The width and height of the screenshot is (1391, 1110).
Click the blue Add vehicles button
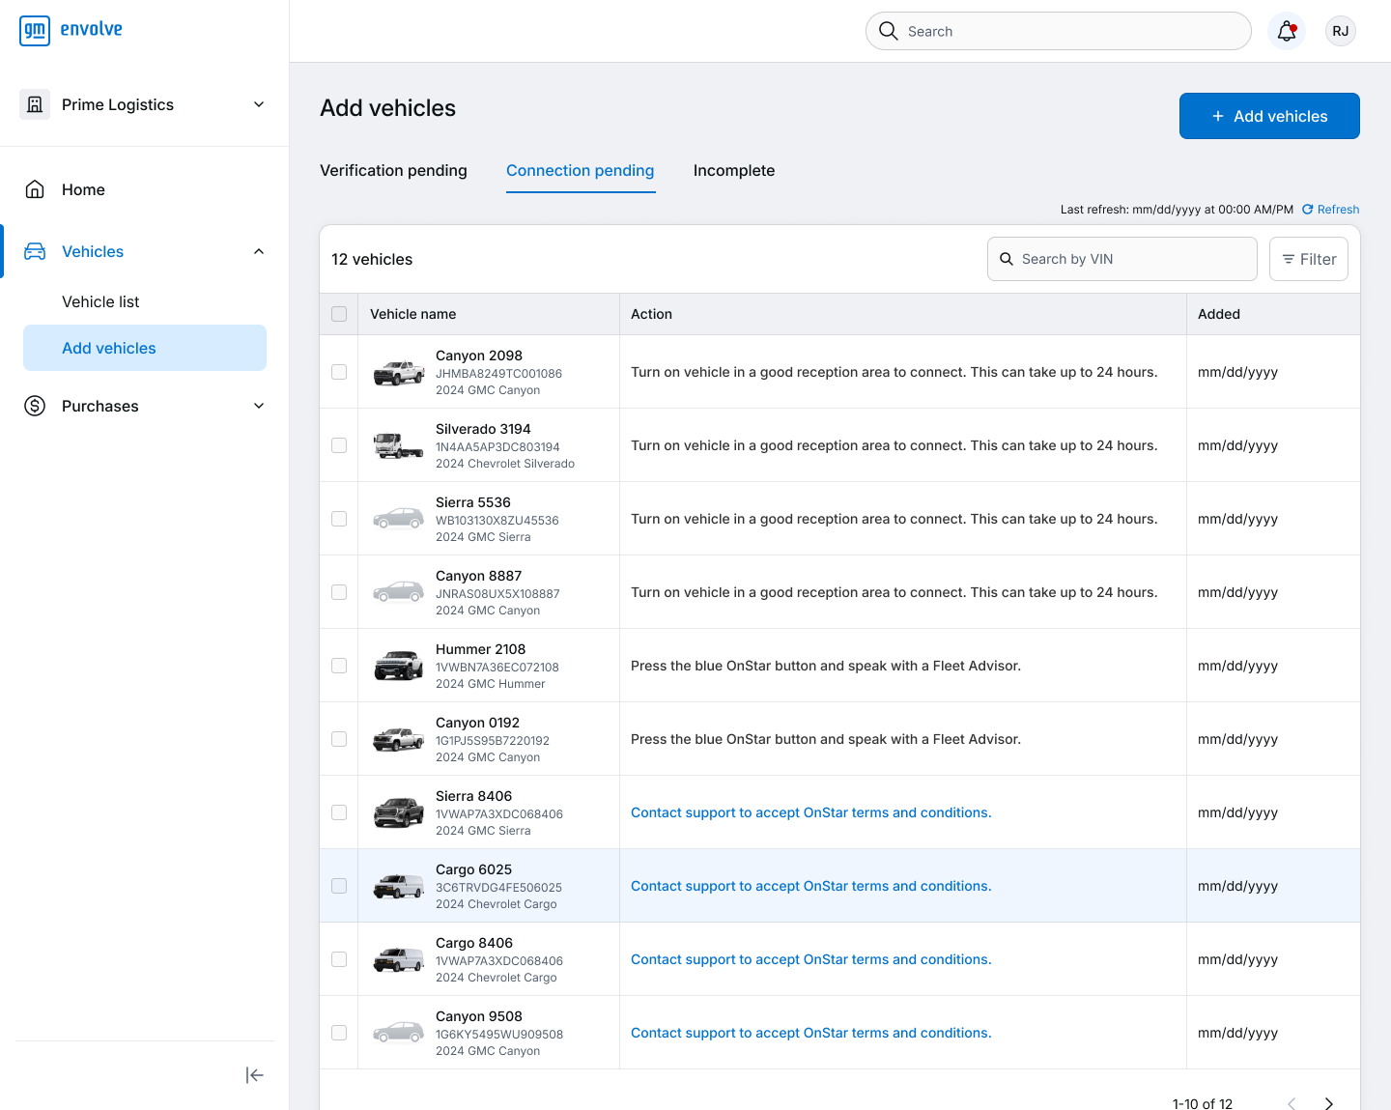tap(1269, 116)
